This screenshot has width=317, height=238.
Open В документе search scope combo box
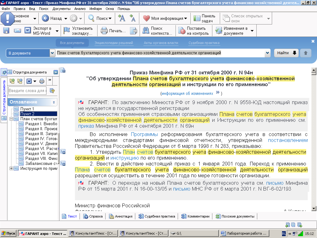click(31, 53)
